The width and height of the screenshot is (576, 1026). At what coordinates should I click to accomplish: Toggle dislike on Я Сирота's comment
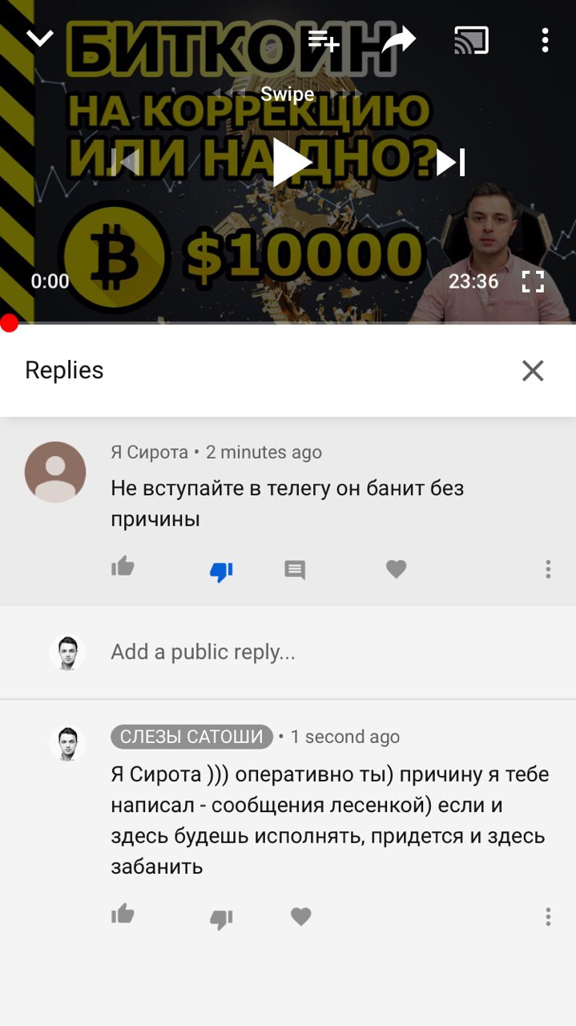click(x=221, y=572)
